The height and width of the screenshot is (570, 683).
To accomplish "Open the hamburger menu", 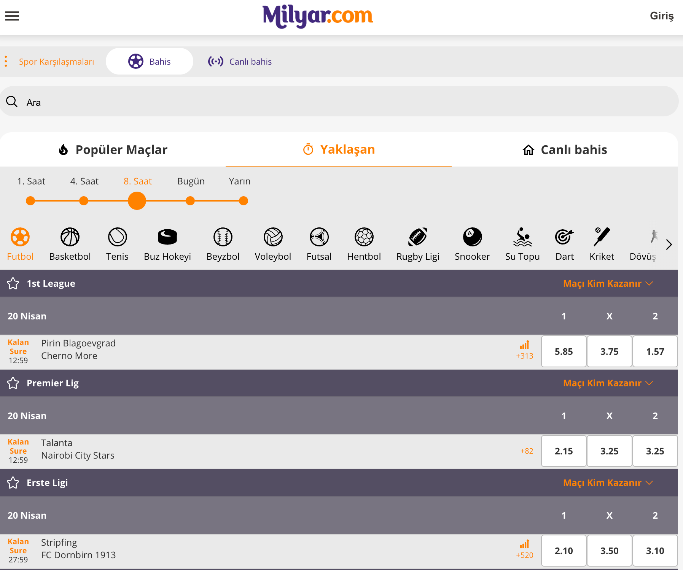I will pyautogui.click(x=12, y=16).
